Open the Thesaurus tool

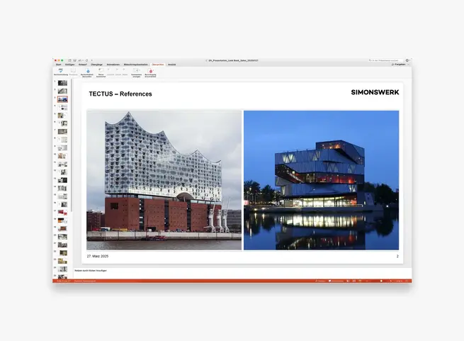pyautogui.click(x=73, y=72)
